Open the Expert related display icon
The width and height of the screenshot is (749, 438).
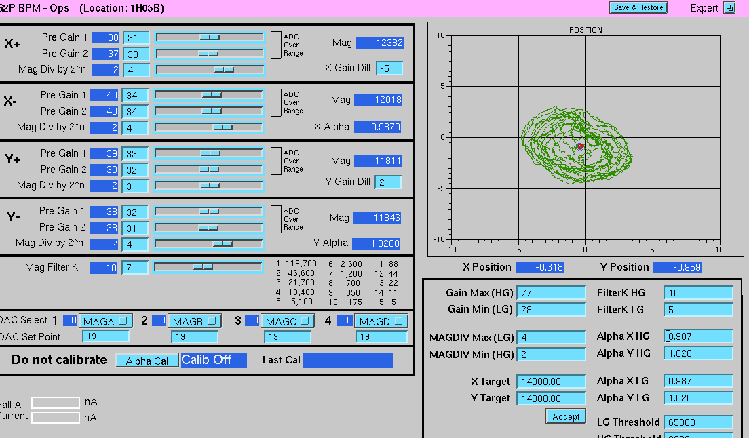[x=729, y=7]
